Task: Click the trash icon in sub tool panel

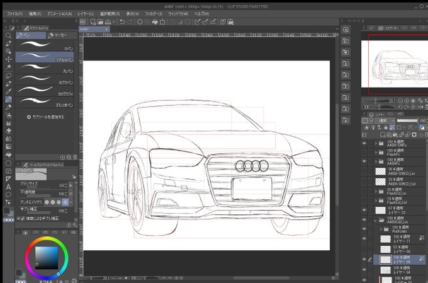Action: (76, 157)
